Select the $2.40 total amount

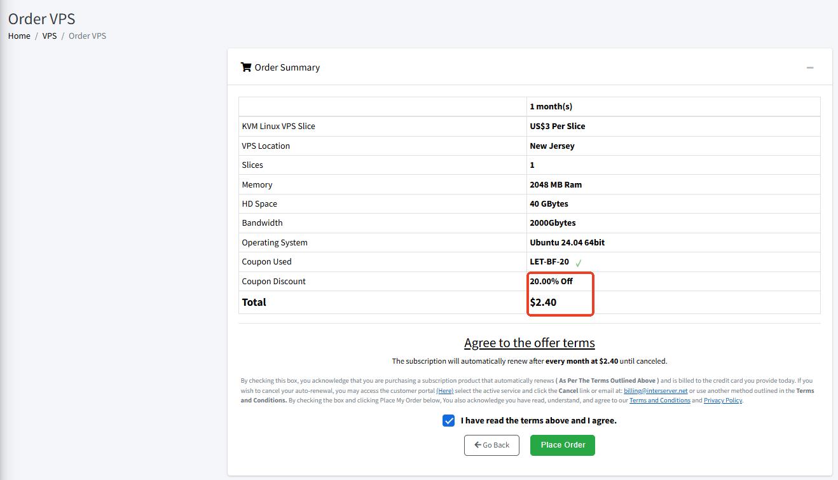(543, 303)
